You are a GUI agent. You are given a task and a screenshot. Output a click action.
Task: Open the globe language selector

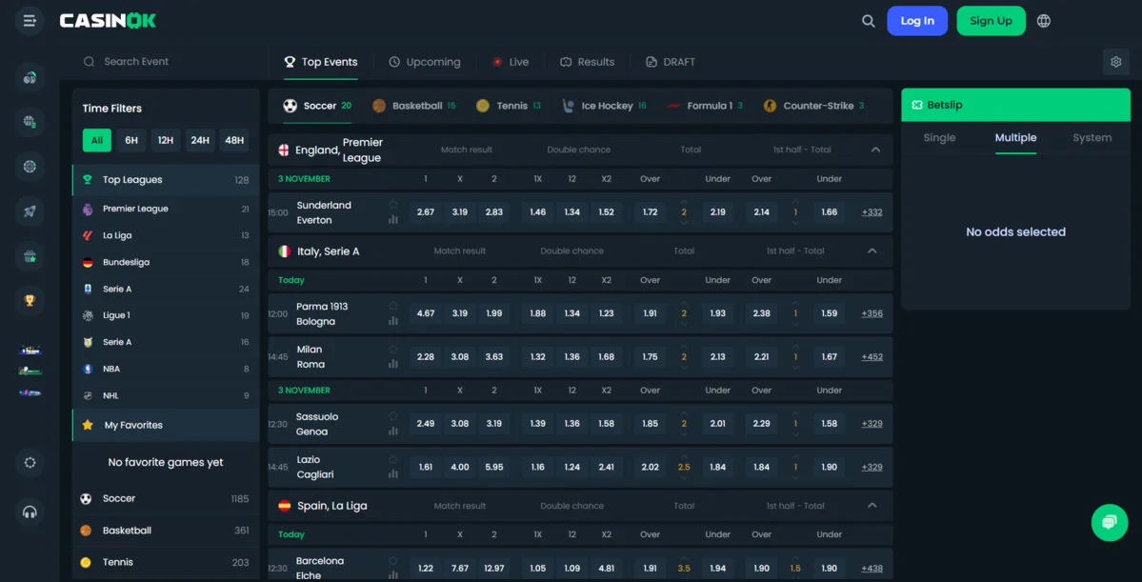click(x=1044, y=21)
